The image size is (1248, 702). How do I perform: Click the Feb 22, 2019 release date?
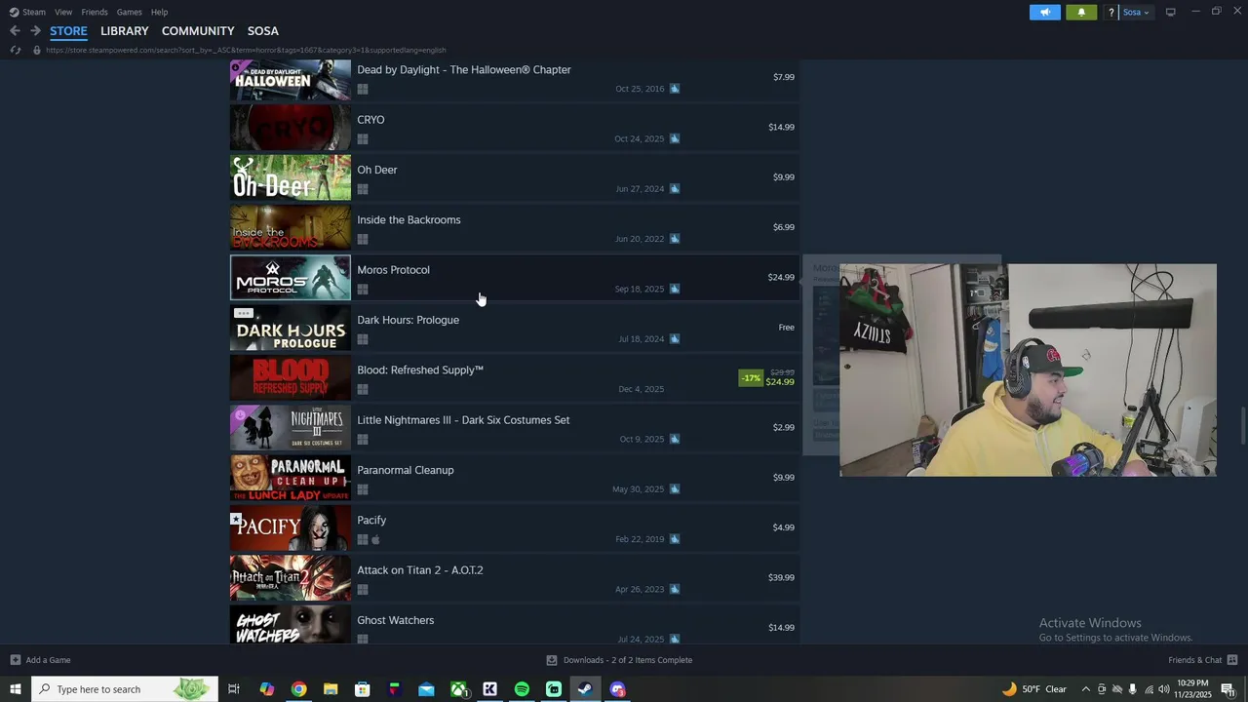640,539
